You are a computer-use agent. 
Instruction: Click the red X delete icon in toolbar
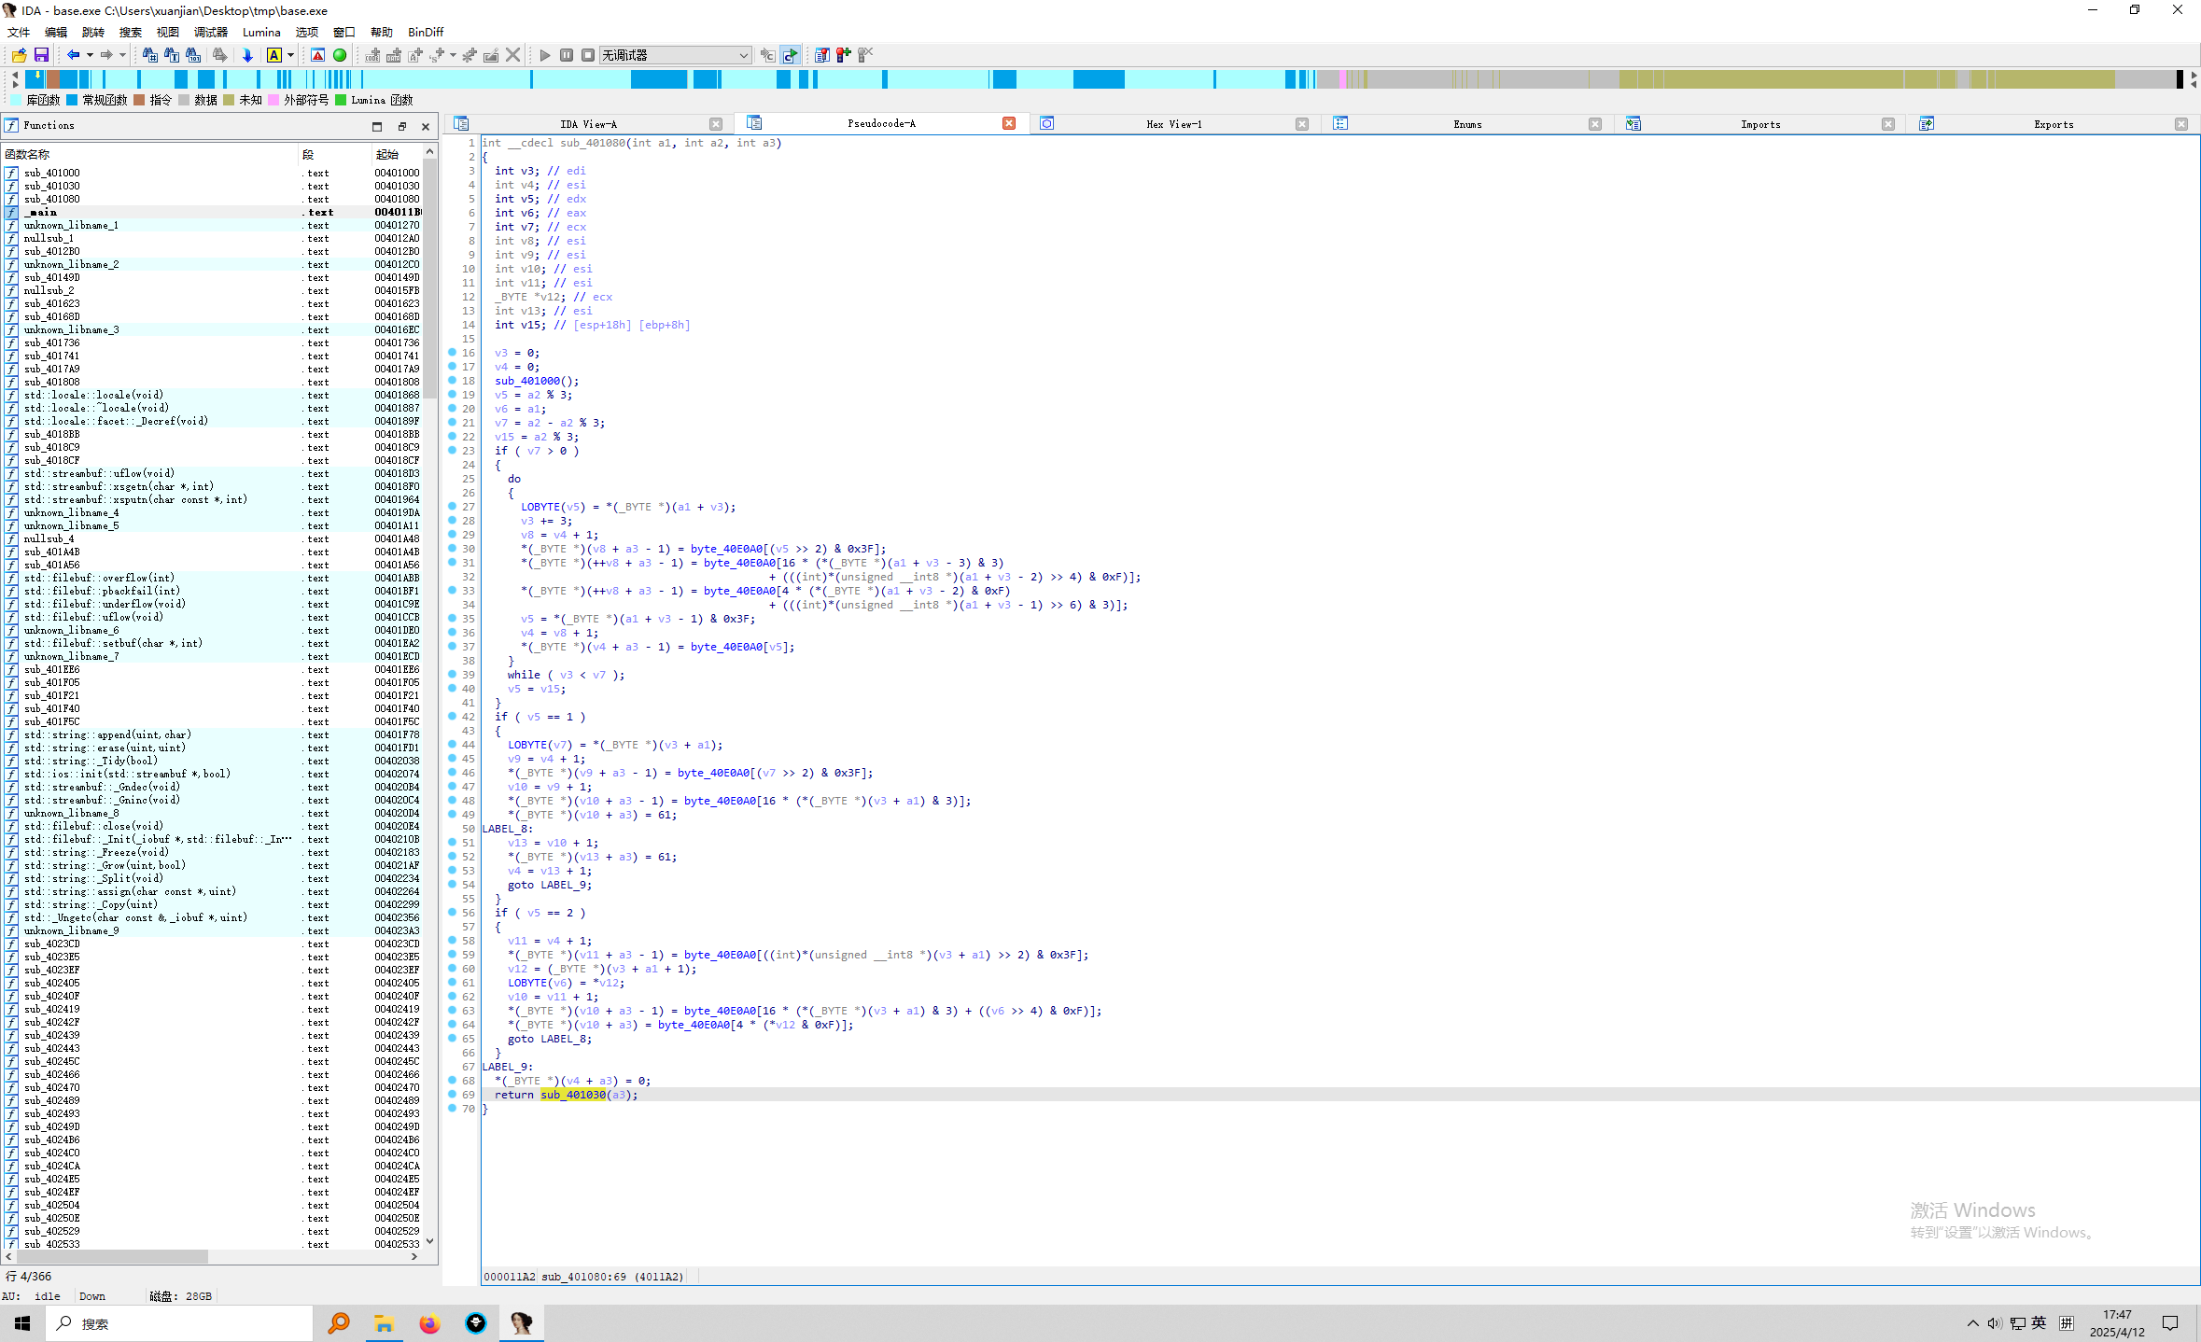[512, 56]
